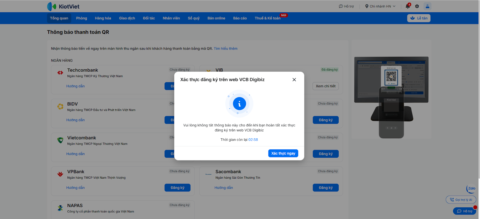Open Techcombank Hướng dẫn link
The image size is (480, 219).
click(76, 86)
